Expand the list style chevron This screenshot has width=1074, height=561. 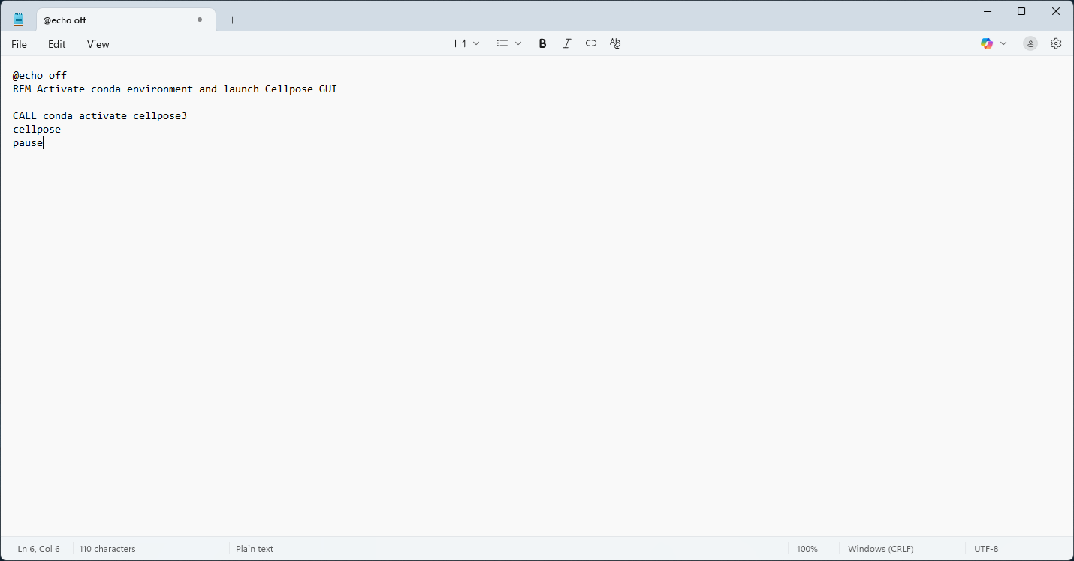click(518, 43)
